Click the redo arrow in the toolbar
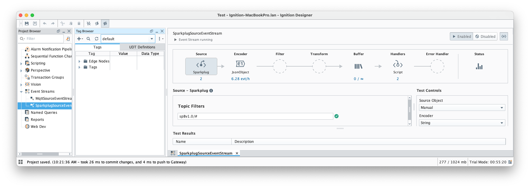The height and width of the screenshot is (188, 530). tap(53, 23)
